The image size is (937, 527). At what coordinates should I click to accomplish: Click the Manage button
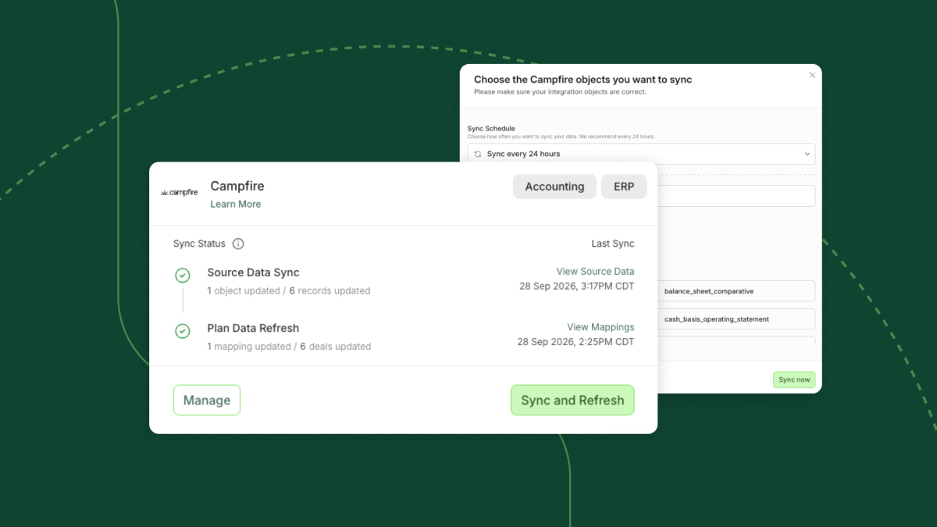point(207,401)
